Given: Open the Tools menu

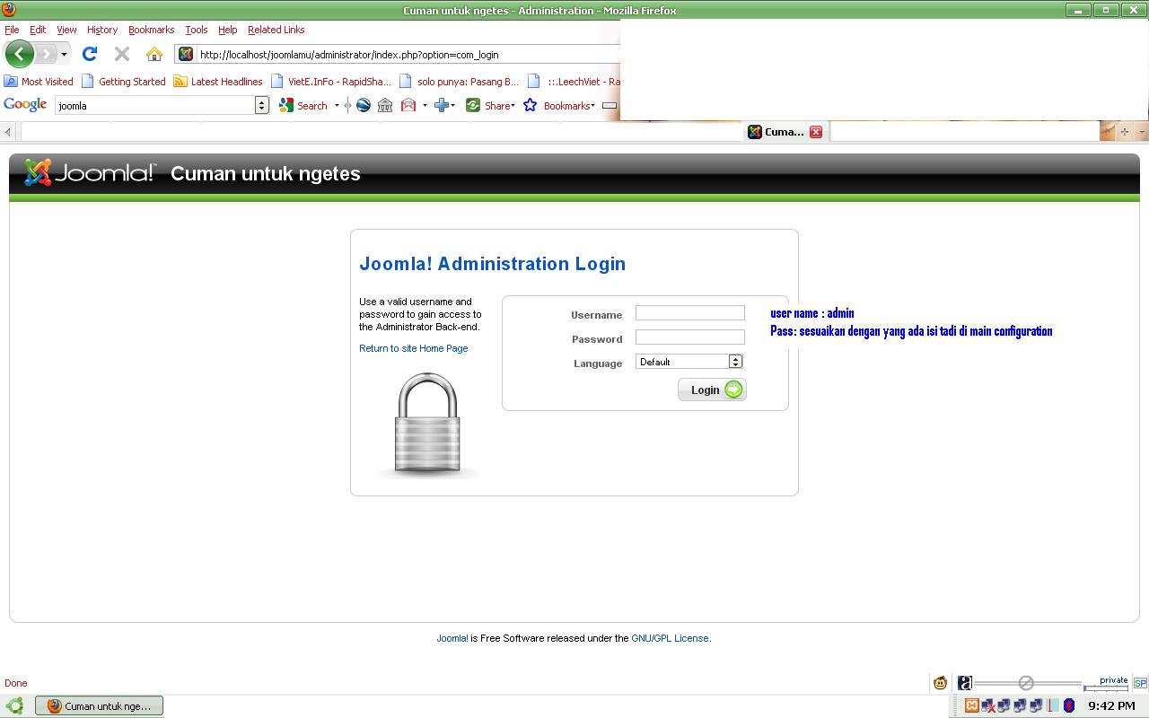Looking at the screenshot, I should click(x=197, y=30).
